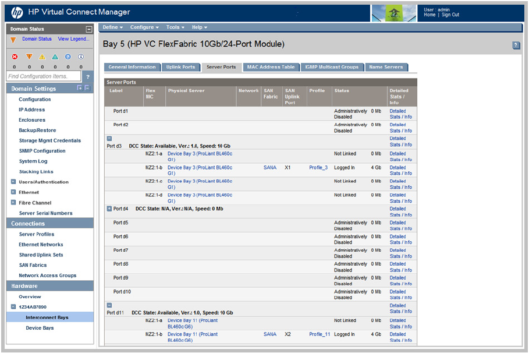Viewport: 529px width, 353px height.
Task: Open Shared Uplink Sets
Action: point(41,255)
